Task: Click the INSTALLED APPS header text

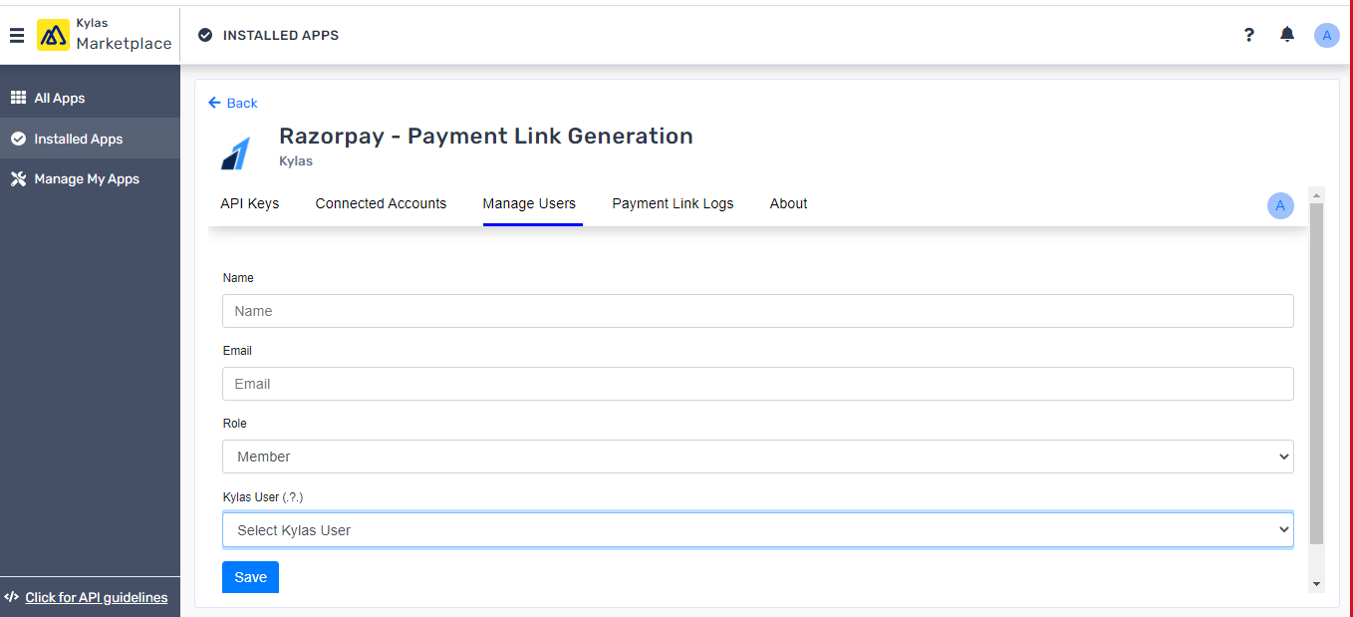Action: 281,36
